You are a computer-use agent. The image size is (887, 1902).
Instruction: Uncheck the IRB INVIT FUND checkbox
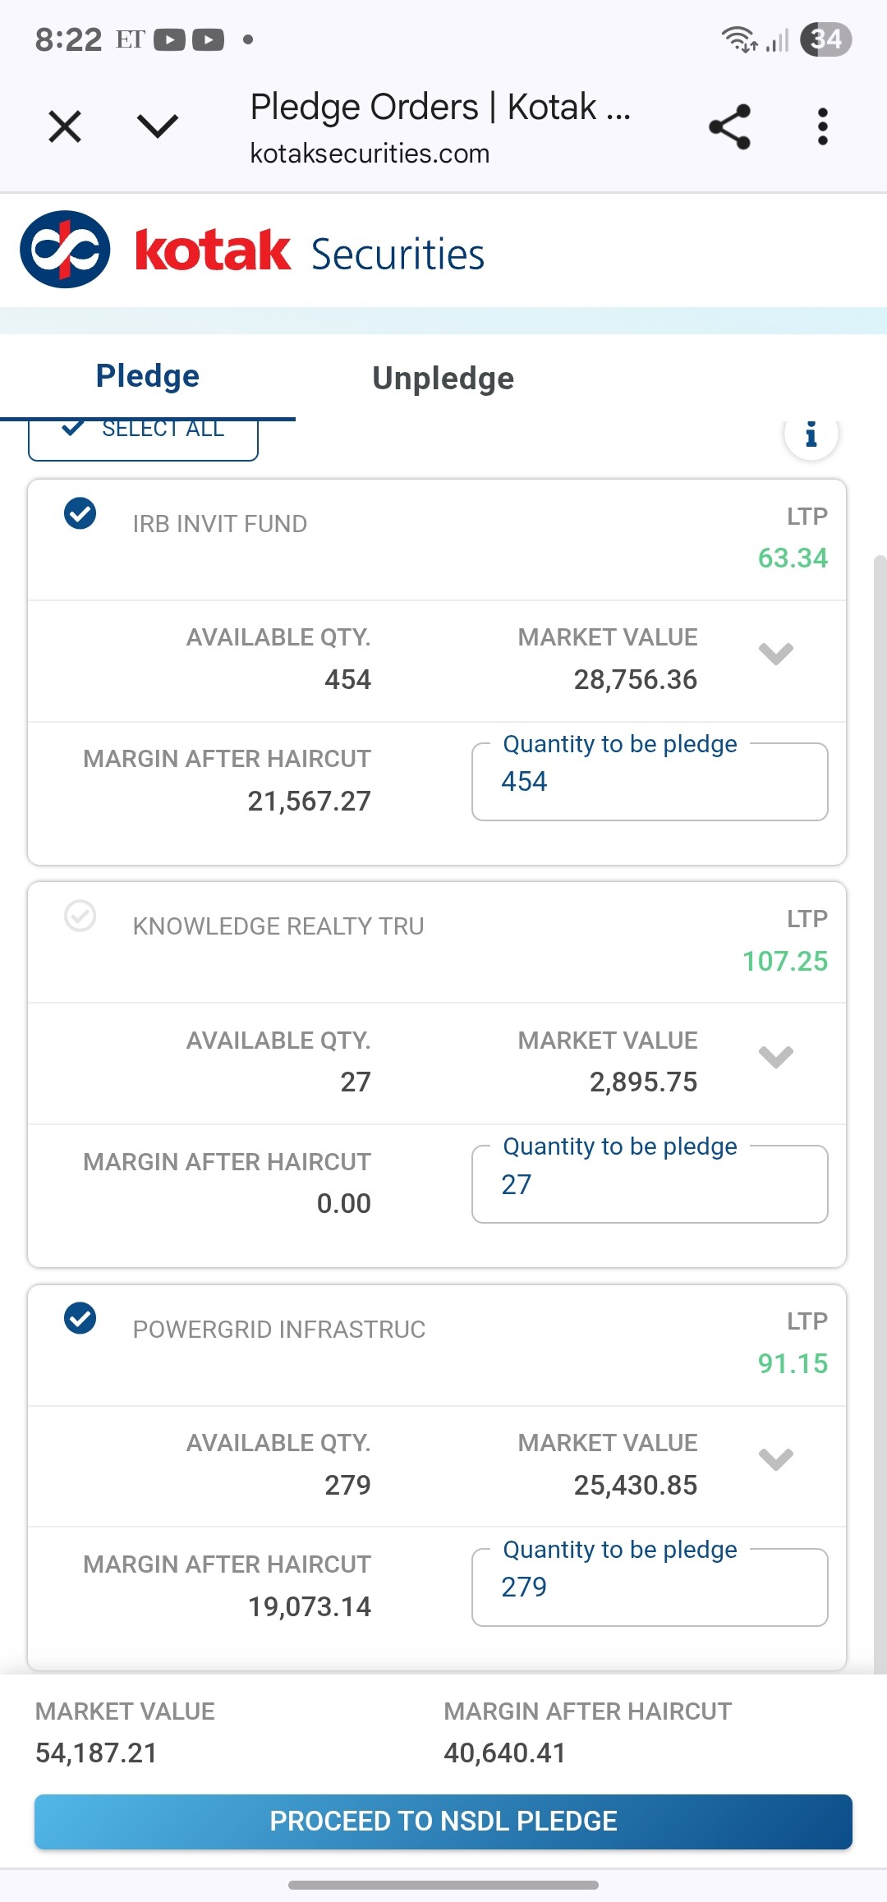coord(80,514)
